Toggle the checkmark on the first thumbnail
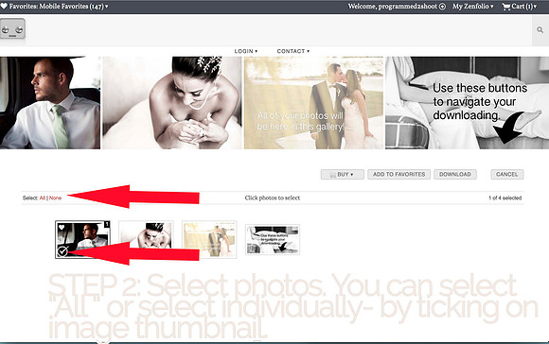549x344 pixels. (x=62, y=251)
